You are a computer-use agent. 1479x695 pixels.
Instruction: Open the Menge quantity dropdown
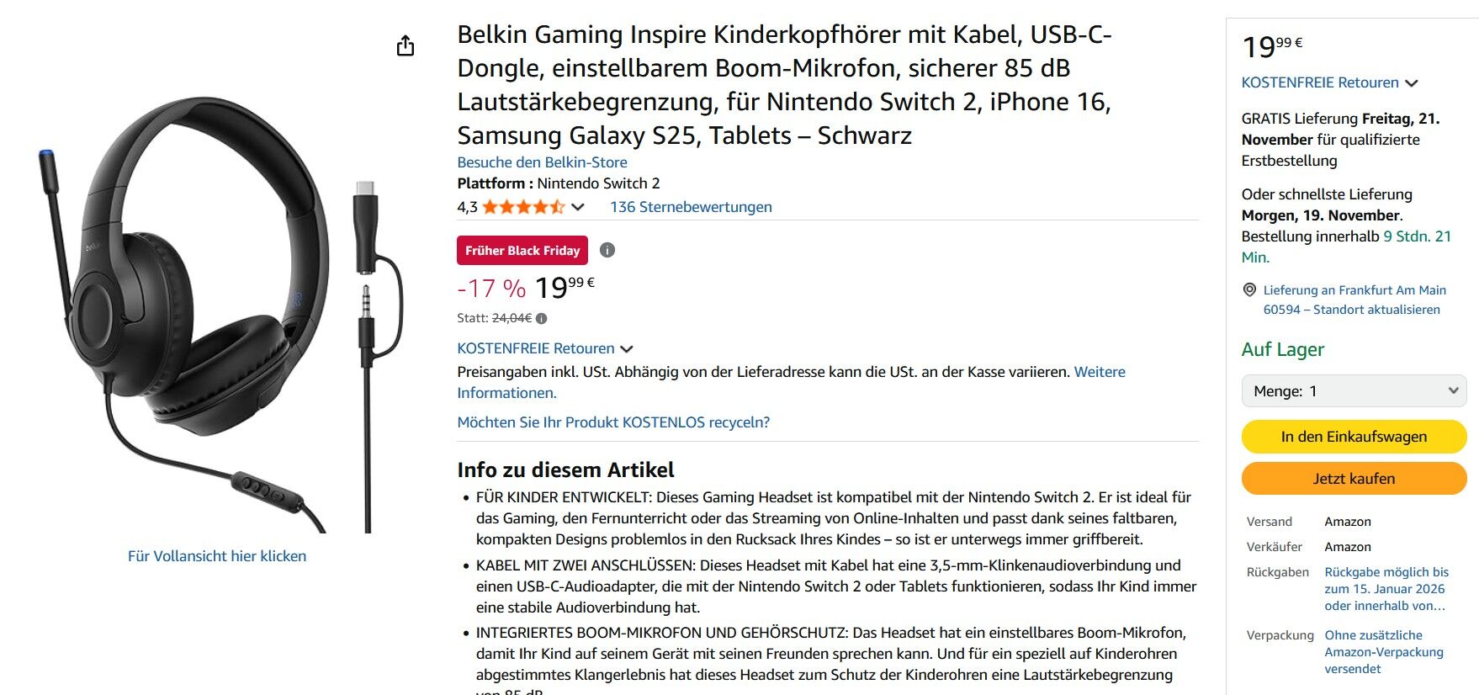(x=1354, y=390)
